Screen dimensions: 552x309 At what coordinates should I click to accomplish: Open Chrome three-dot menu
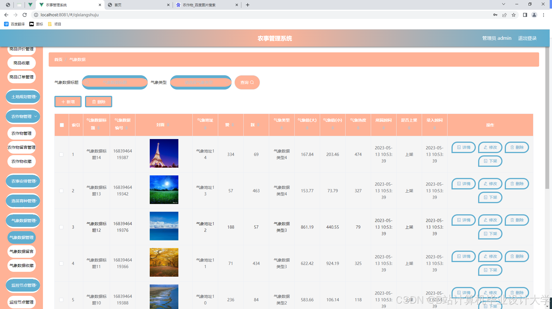[x=543, y=15]
